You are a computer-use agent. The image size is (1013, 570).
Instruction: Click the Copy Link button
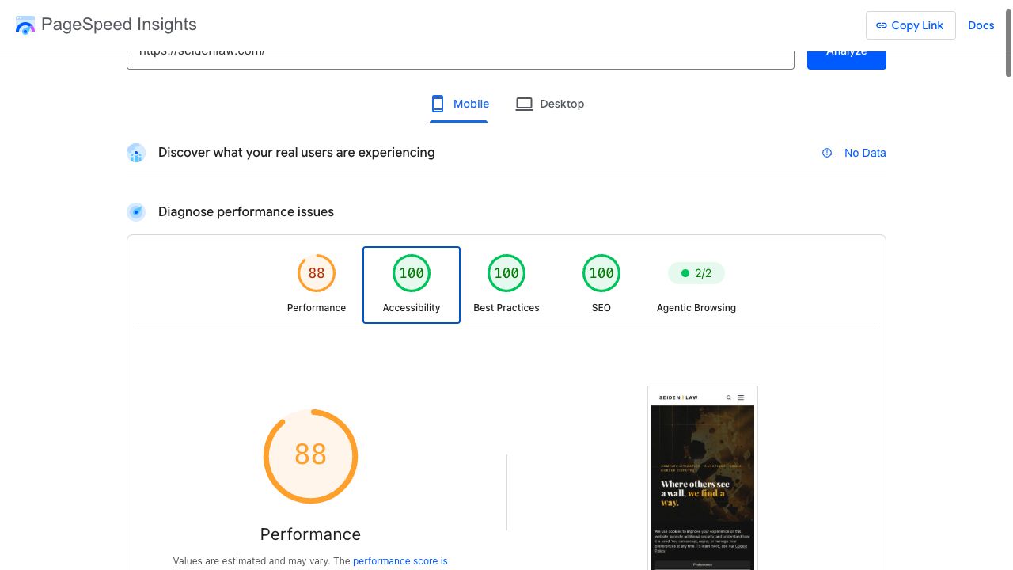click(910, 25)
